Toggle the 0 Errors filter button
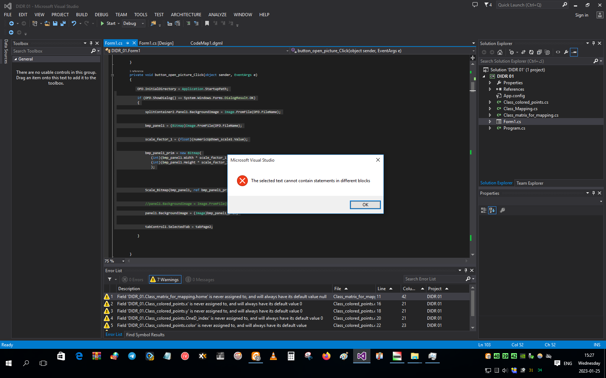This screenshot has height=378, width=606. pos(133,280)
